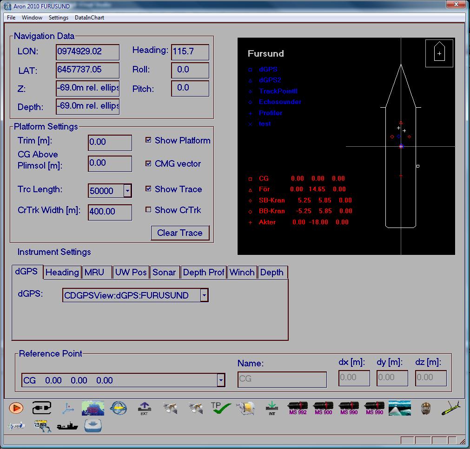This screenshot has width=470, height=449.
Task: Open the MS 900 sonar icon
Action: (x=323, y=409)
